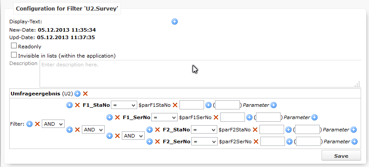Click the F2_StaNo value input after $parF2StaNo

(271, 130)
